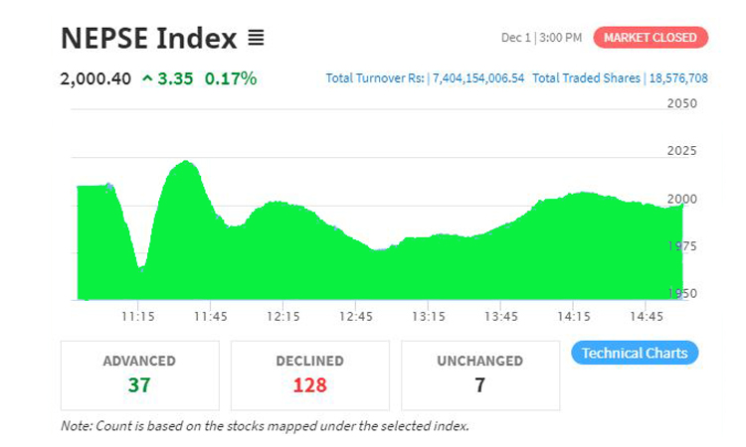Click the green up arrow near 3.35
746x447 pixels.
[x=147, y=78]
